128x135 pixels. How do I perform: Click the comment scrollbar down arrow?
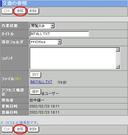pos(118,67)
